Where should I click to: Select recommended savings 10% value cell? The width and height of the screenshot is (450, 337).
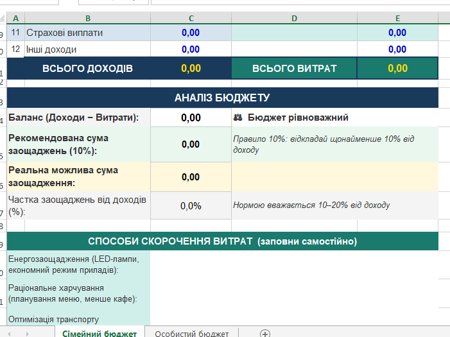(191, 144)
